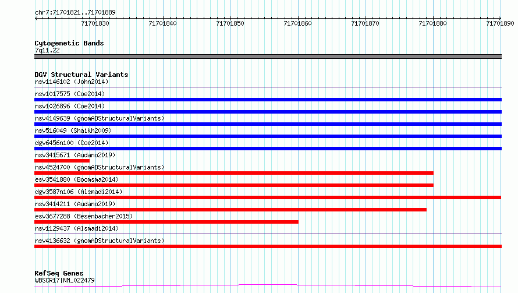Image resolution: width=518 pixels, height=293 pixels.
Task: Click the blue bar for nsv1017575
Action: click(x=268, y=100)
